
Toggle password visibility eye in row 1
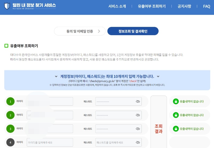coord(138,101)
